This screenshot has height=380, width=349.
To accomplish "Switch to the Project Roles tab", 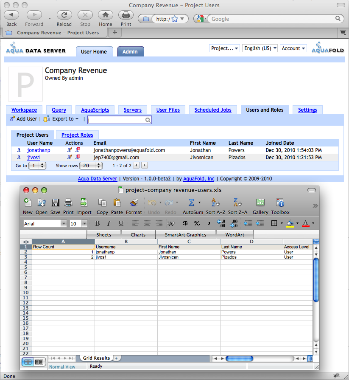I will pyautogui.click(x=77, y=135).
